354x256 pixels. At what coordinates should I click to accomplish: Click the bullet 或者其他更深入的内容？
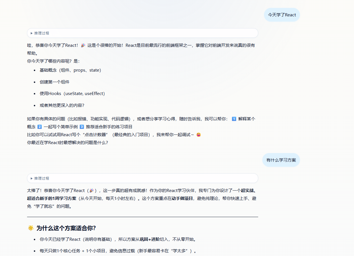point(62,105)
